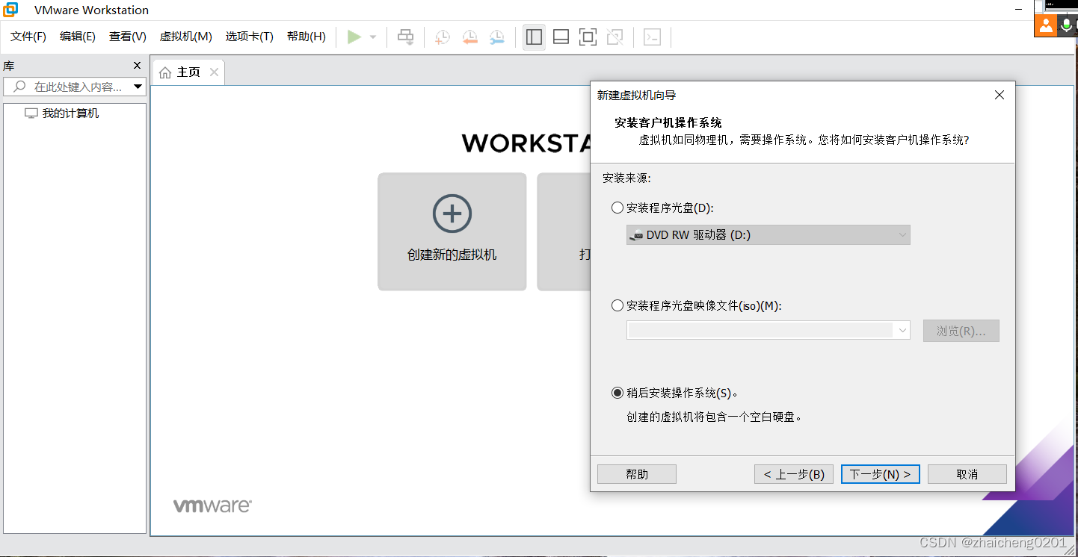Viewport: 1078px width, 557px height.
Task: Open the 查看(V) menu
Action: [128, 37]
